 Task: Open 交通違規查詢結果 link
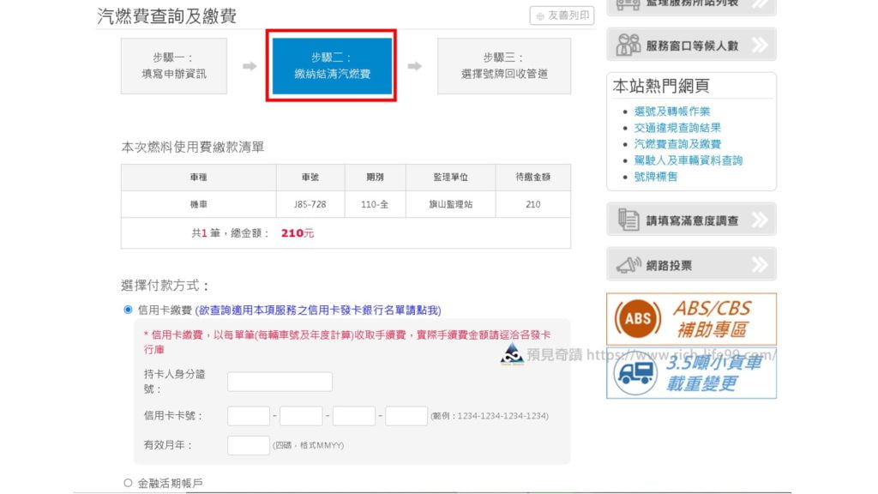677,128
